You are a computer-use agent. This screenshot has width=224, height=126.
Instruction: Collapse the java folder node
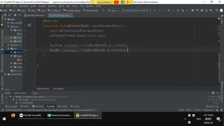coord(8,27)
